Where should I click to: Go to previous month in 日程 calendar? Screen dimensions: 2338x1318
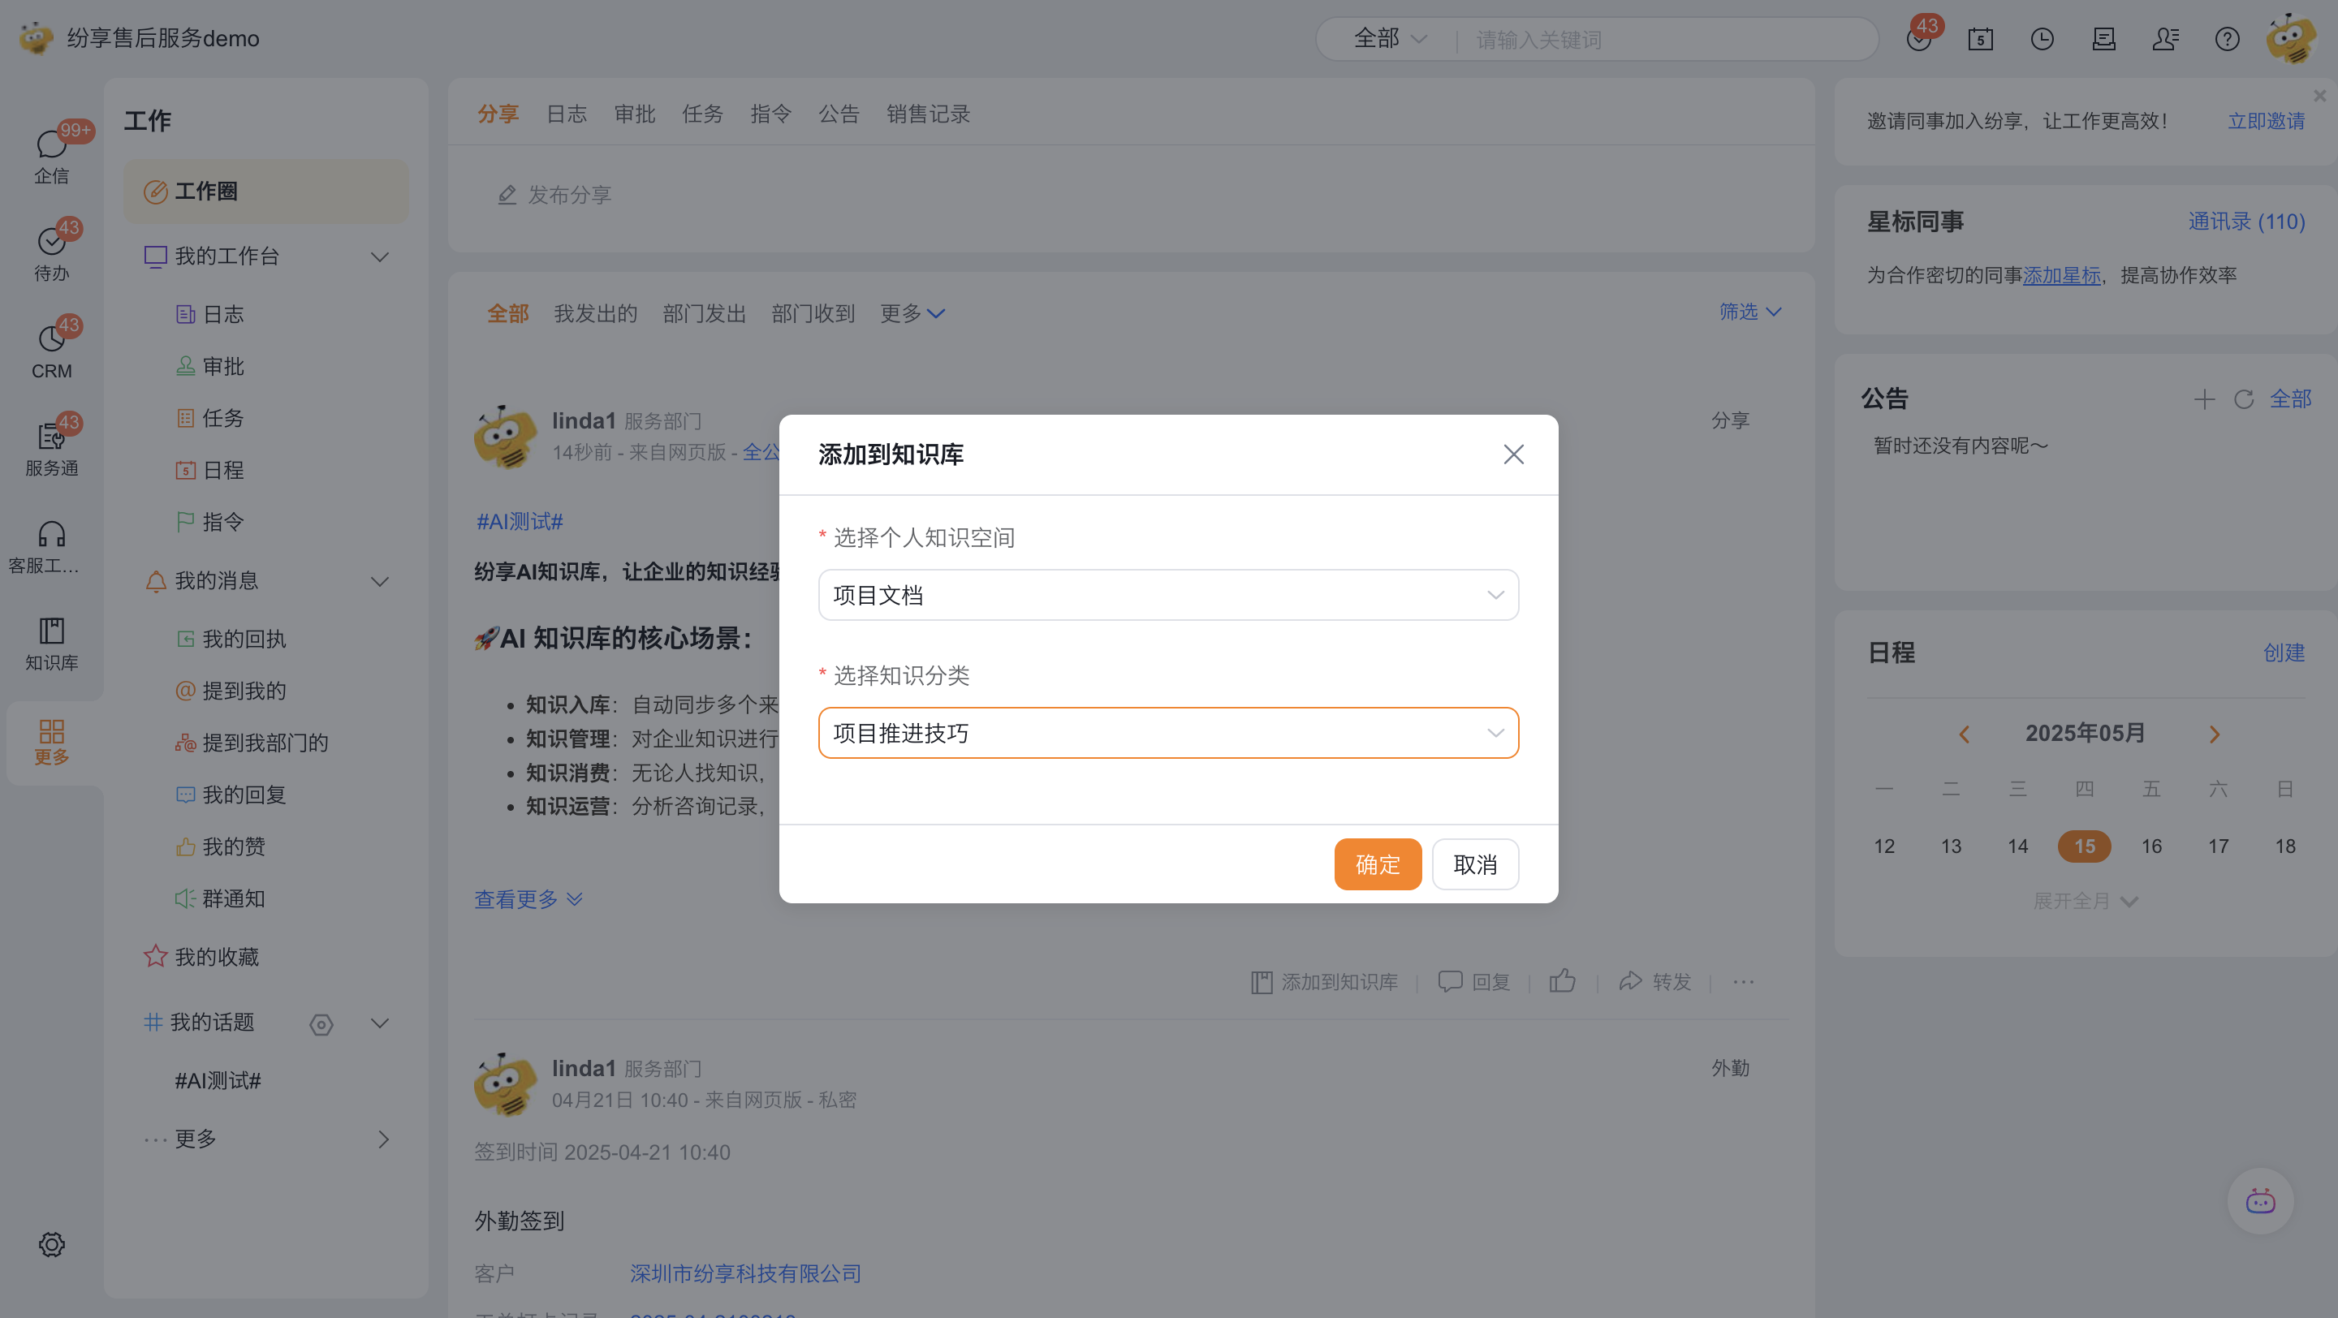[1964, 734]
